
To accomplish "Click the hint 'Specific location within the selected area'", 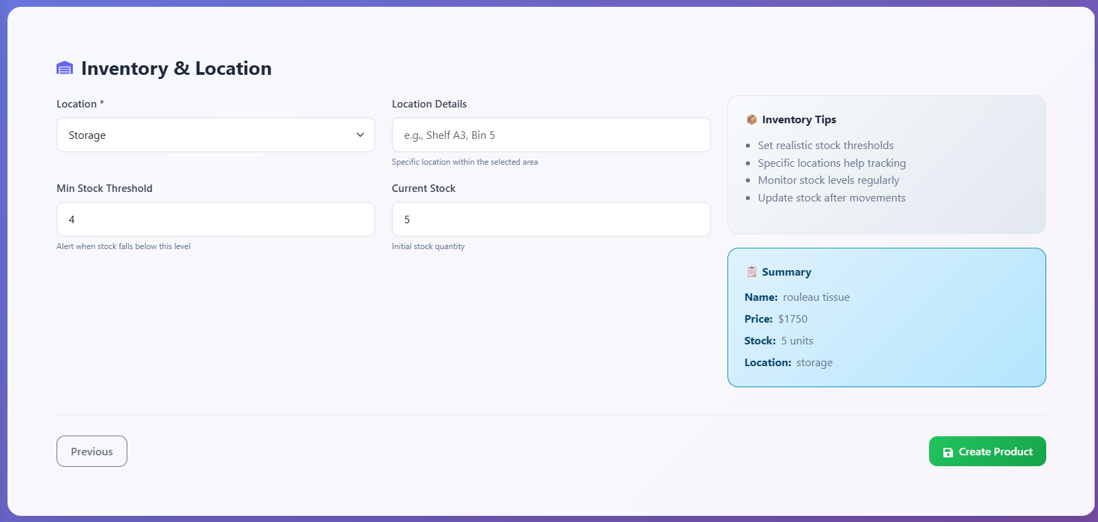I will 465,162.
